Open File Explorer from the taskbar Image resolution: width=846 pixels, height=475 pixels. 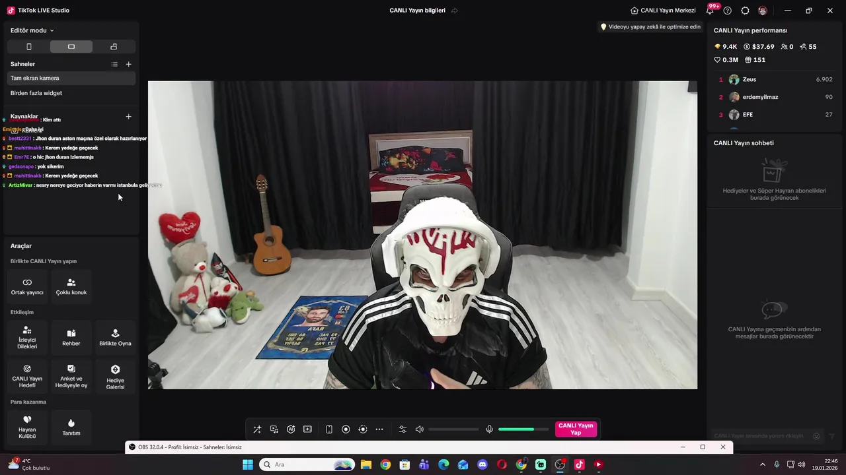point(366,464)
